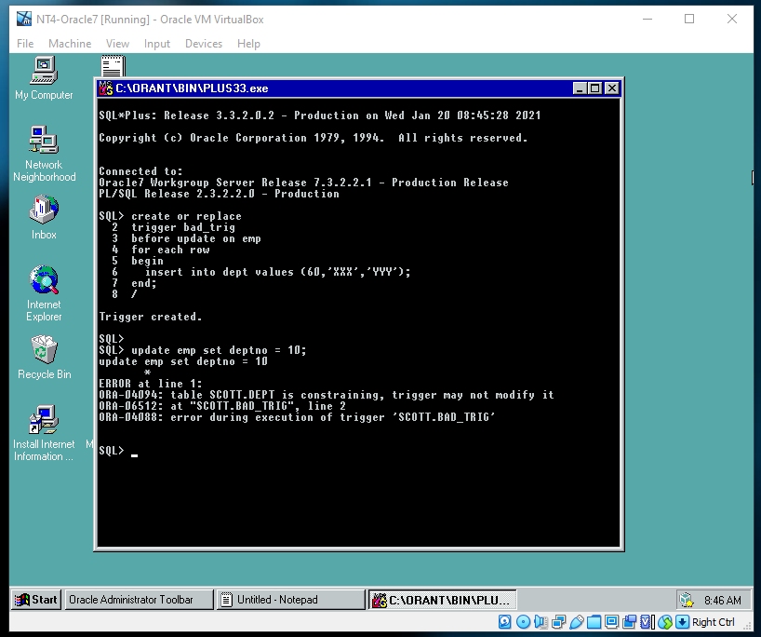Click the 'SQL> update emp set deptno = 10;' line
The height and width of the screenshot is (637, 761).
203,350
